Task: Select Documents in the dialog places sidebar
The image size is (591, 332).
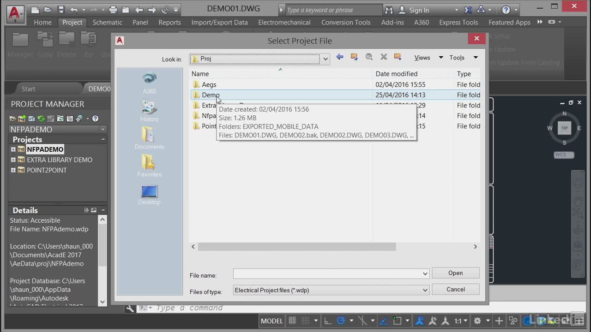Action: 149,138
